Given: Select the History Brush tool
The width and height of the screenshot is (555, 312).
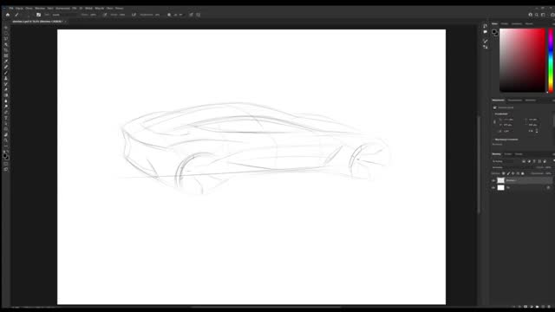Looking at the screenshot, I should (x=6, y=84).
